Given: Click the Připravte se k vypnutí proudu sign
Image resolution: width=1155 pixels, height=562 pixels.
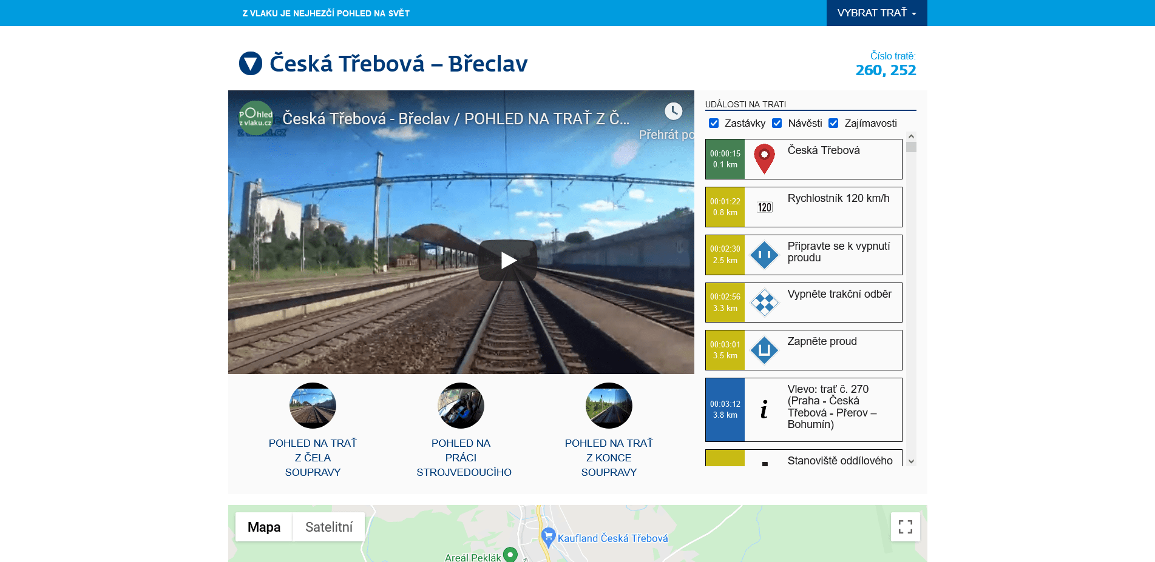Looking at the screenshot, I should [764, 255].
